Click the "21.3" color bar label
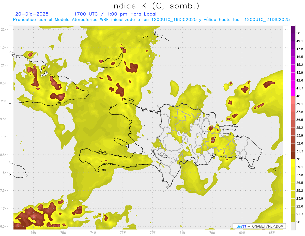The height and width of the screenshot is (236, 305). (x=300, y=214)
